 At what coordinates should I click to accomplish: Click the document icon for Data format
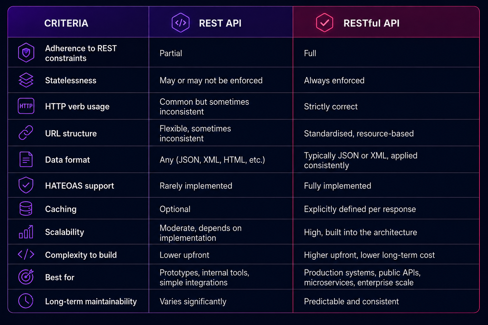[x=26, y=159]
